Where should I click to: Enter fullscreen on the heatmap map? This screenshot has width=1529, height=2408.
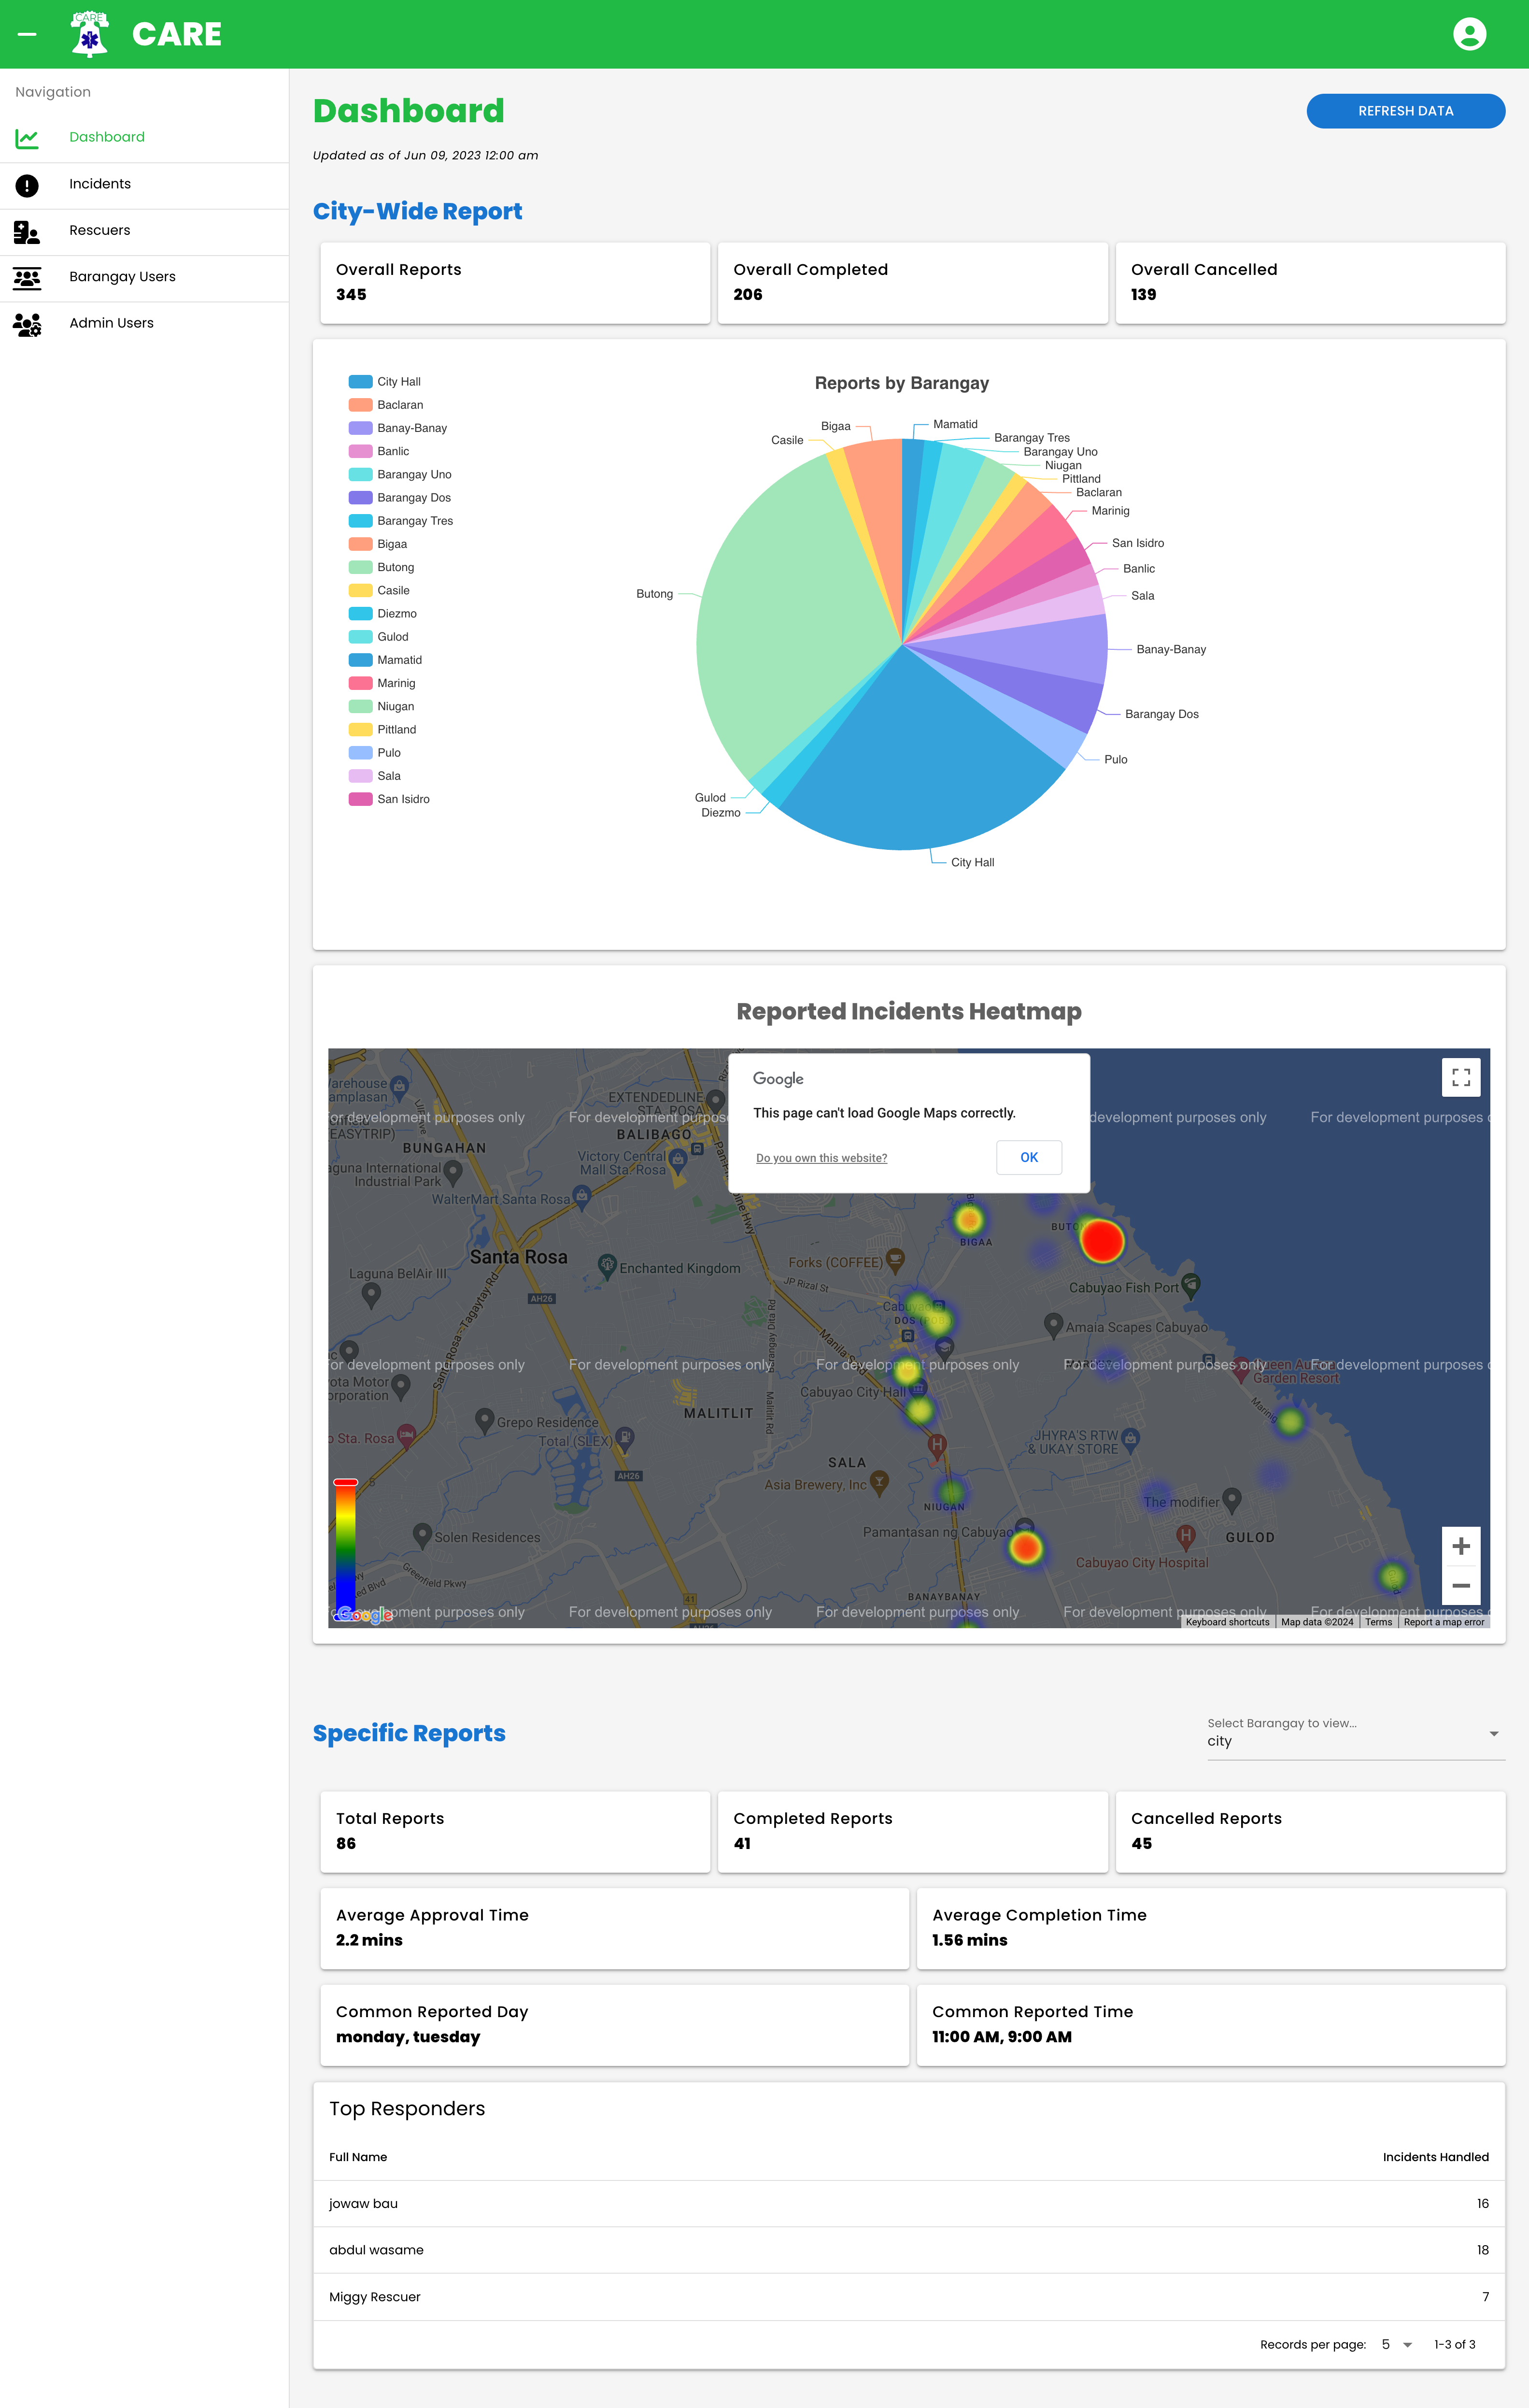1461,1077
